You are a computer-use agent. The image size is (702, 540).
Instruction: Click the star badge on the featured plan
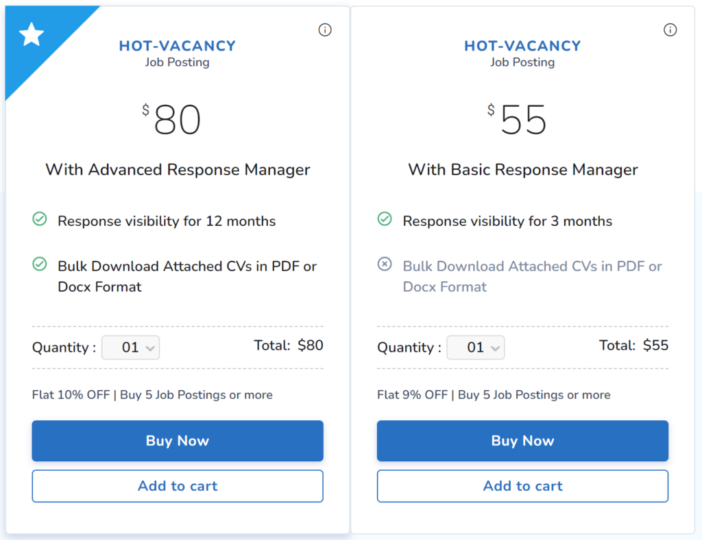pyautogui.click(x=31, y=34)
